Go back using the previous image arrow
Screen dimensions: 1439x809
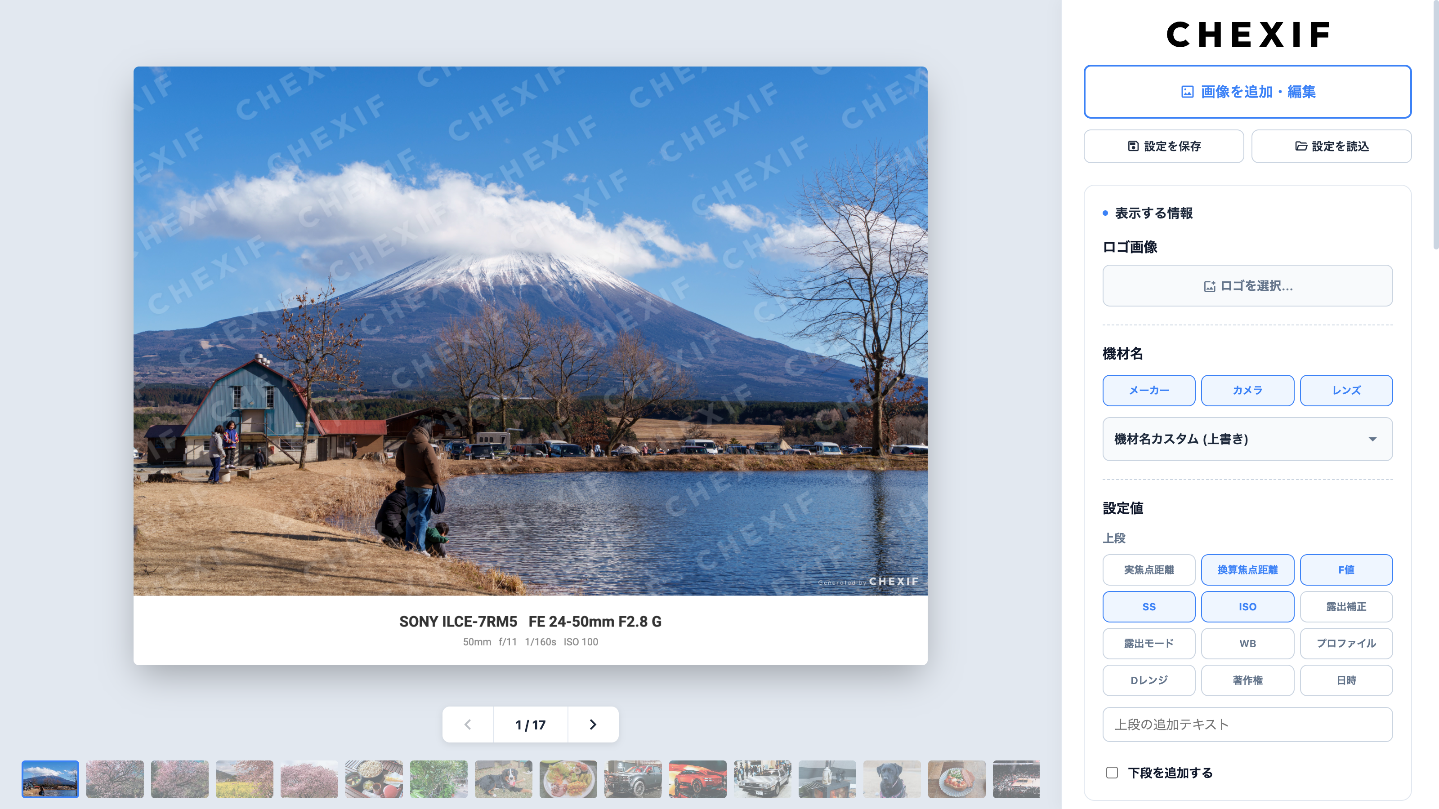click(x=468, y=724)
